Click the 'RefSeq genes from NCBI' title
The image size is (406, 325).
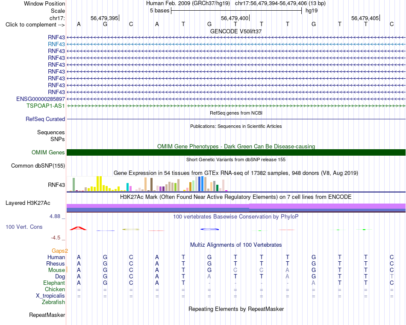[x=236, y=113]
